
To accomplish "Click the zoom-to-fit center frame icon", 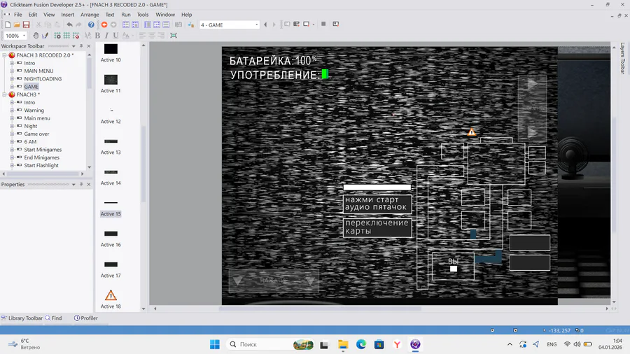I will click(174, 36).
